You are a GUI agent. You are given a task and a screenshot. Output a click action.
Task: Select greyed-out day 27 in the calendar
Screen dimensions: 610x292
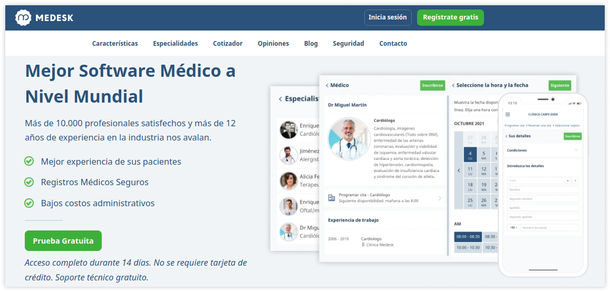click(470, 139)
